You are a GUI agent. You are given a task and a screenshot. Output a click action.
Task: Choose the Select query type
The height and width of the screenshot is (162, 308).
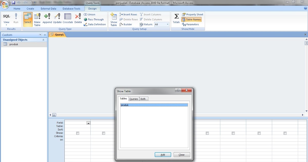click(28, 19)
